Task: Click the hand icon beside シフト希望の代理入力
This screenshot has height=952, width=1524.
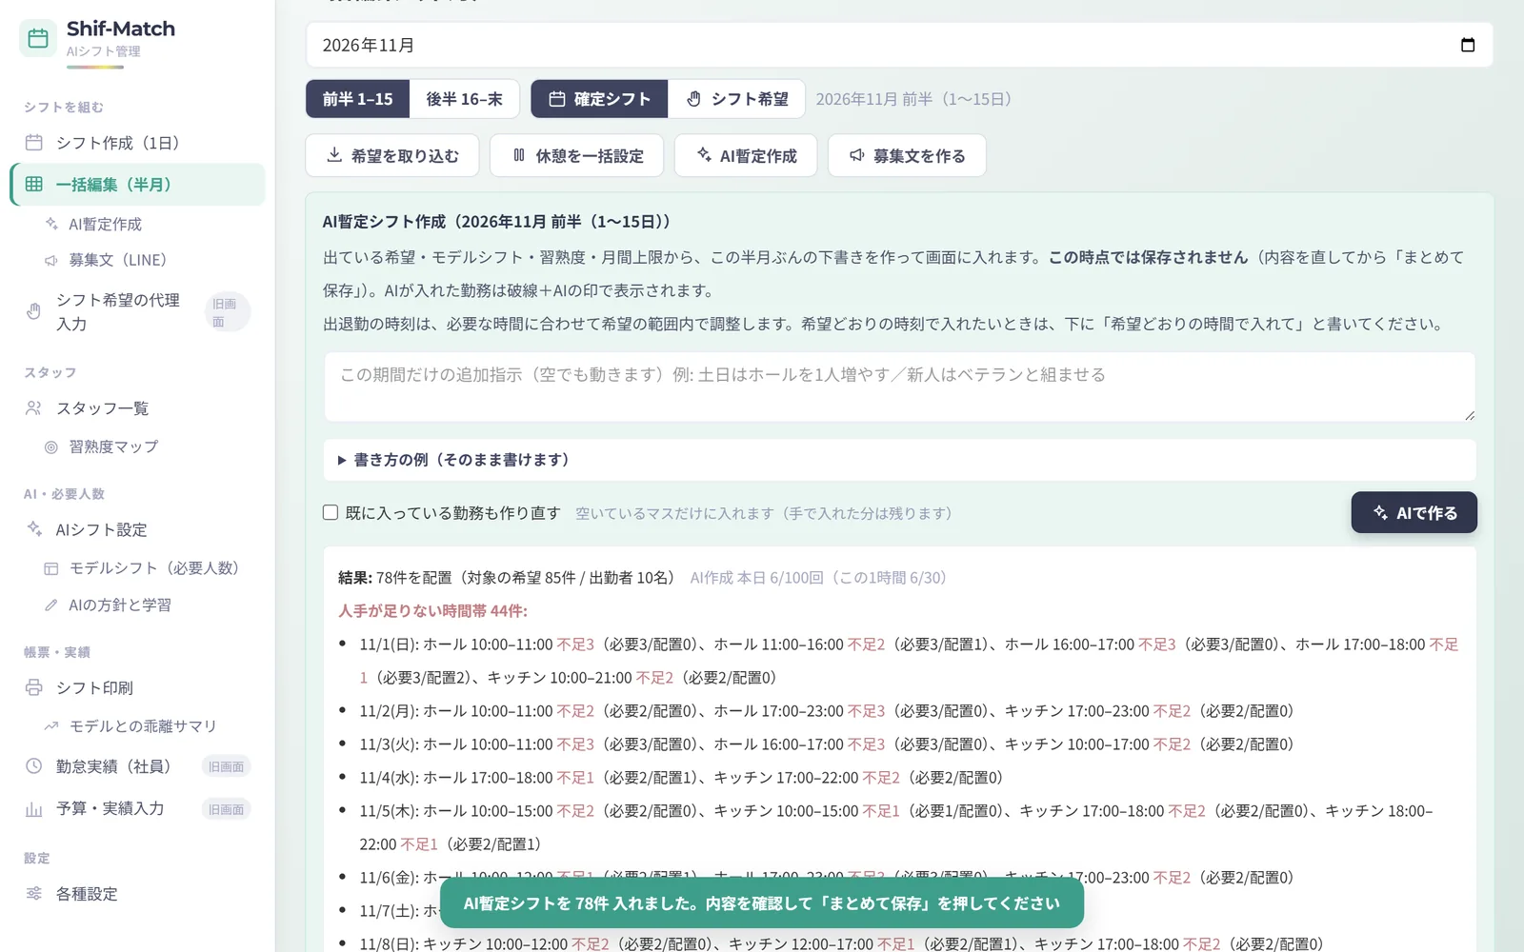Action: (x=34, y=311)
